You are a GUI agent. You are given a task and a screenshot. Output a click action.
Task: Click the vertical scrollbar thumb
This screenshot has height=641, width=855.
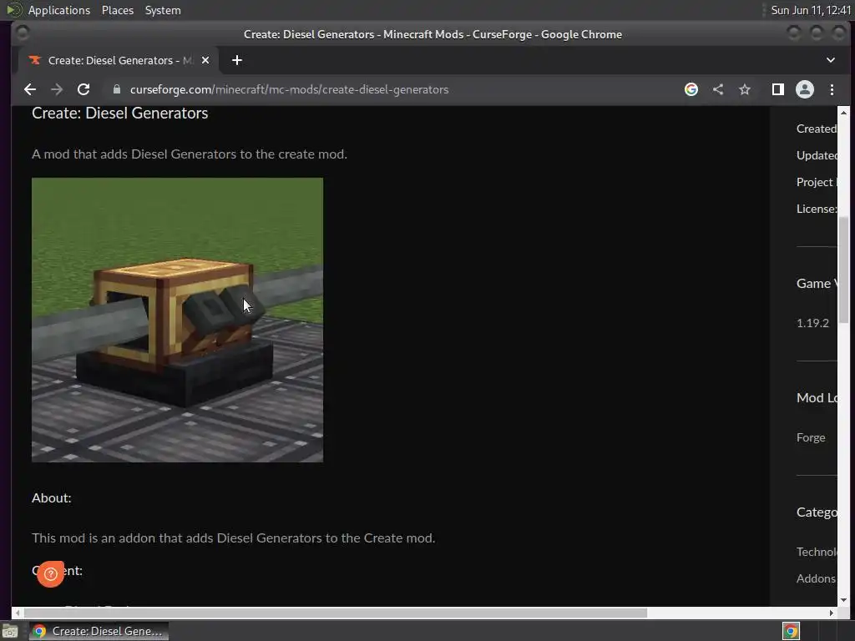click(843, 270)
